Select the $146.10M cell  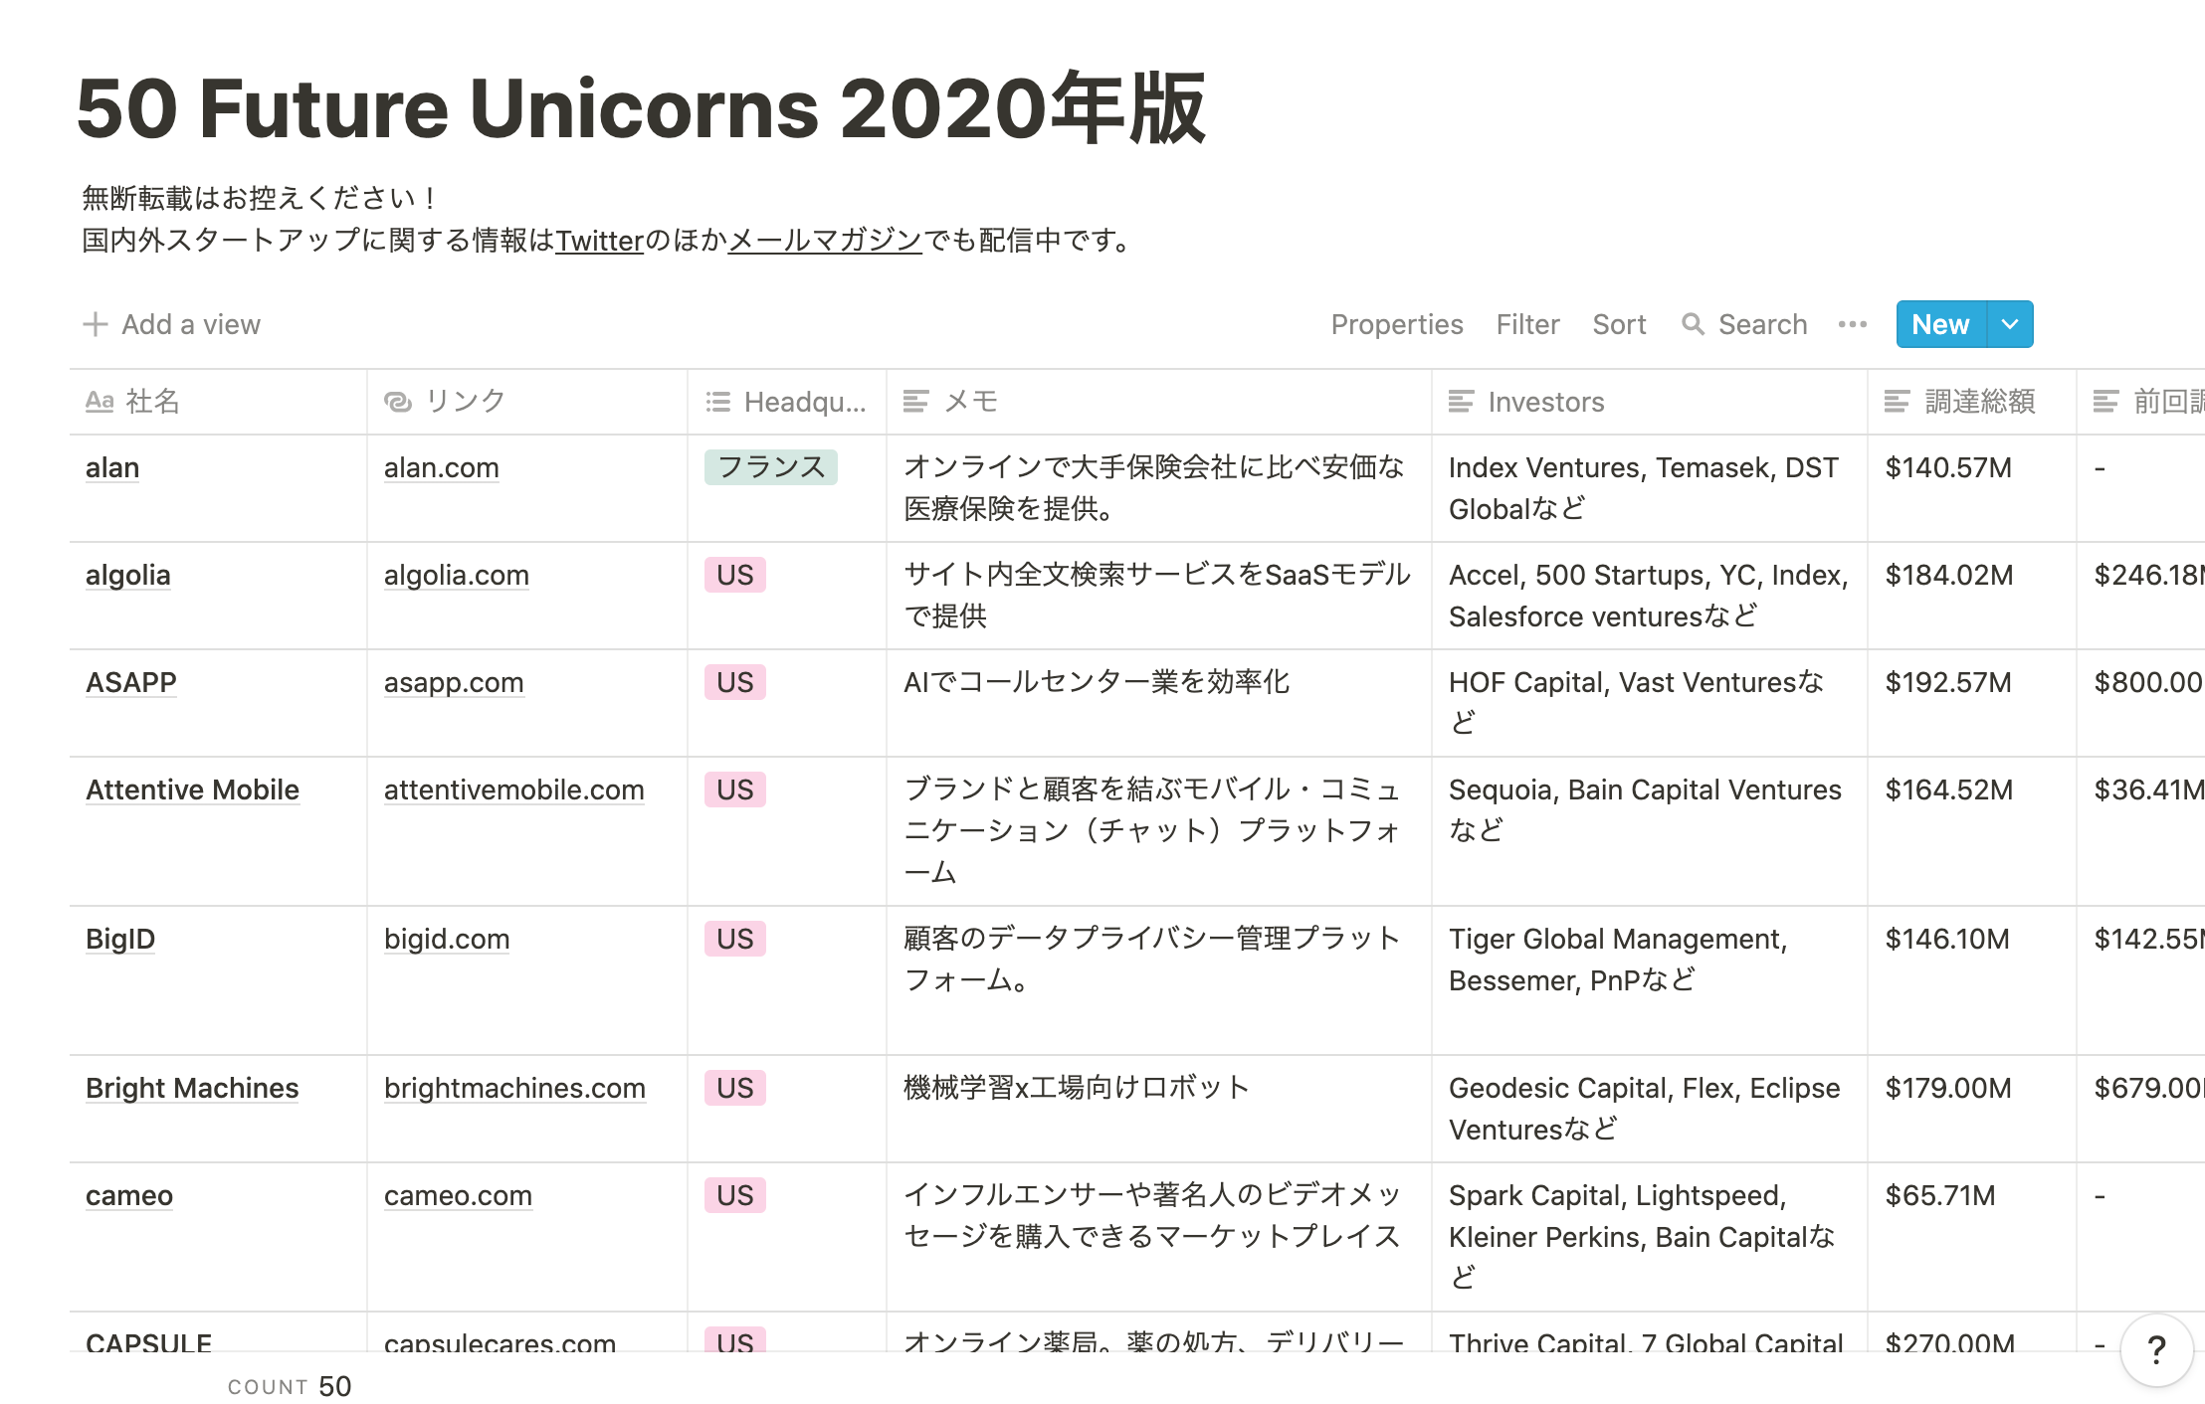click(x=1972, y=980)
